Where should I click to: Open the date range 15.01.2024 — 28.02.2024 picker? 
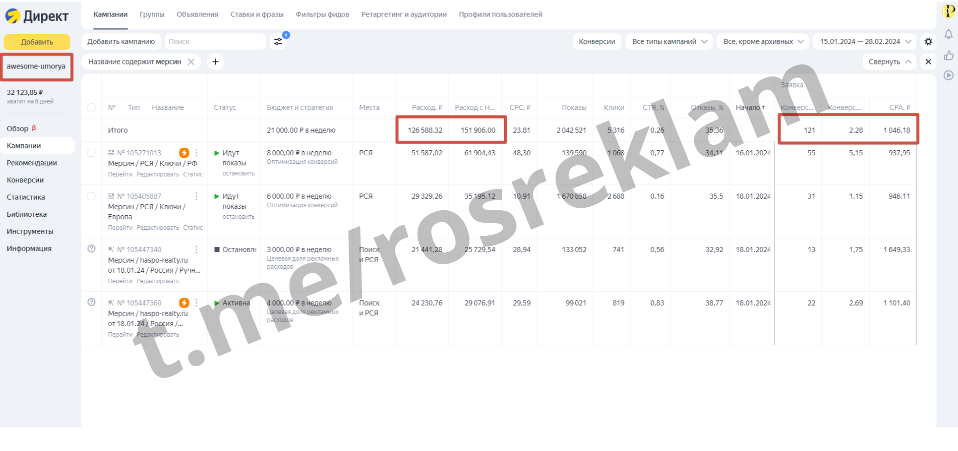pos(865,42)
